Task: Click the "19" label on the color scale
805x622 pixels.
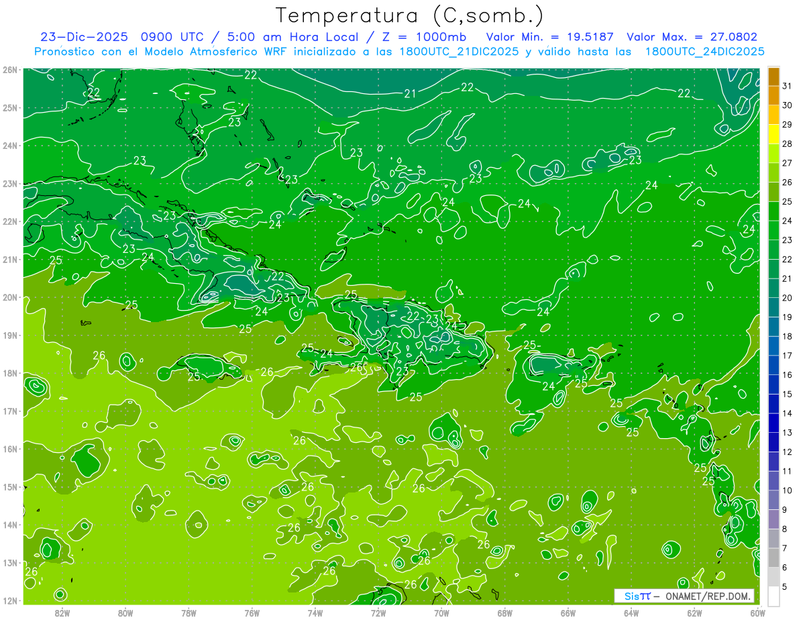Action: pos(788,317)
